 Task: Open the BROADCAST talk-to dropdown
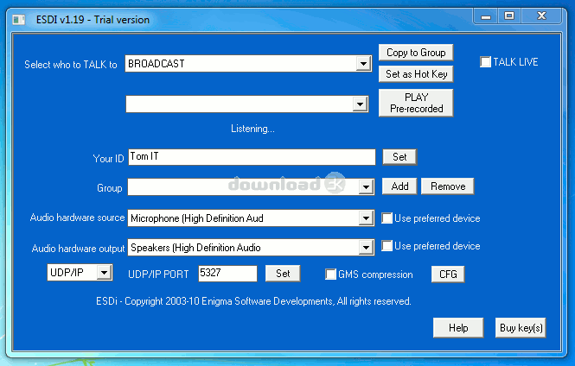(x=363, y=64)
